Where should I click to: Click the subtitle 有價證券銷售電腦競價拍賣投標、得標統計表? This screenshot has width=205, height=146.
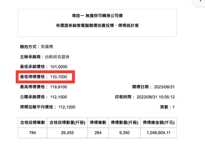coord(97,25)
